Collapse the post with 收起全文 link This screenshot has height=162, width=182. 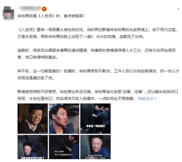[x=146, y=99]
